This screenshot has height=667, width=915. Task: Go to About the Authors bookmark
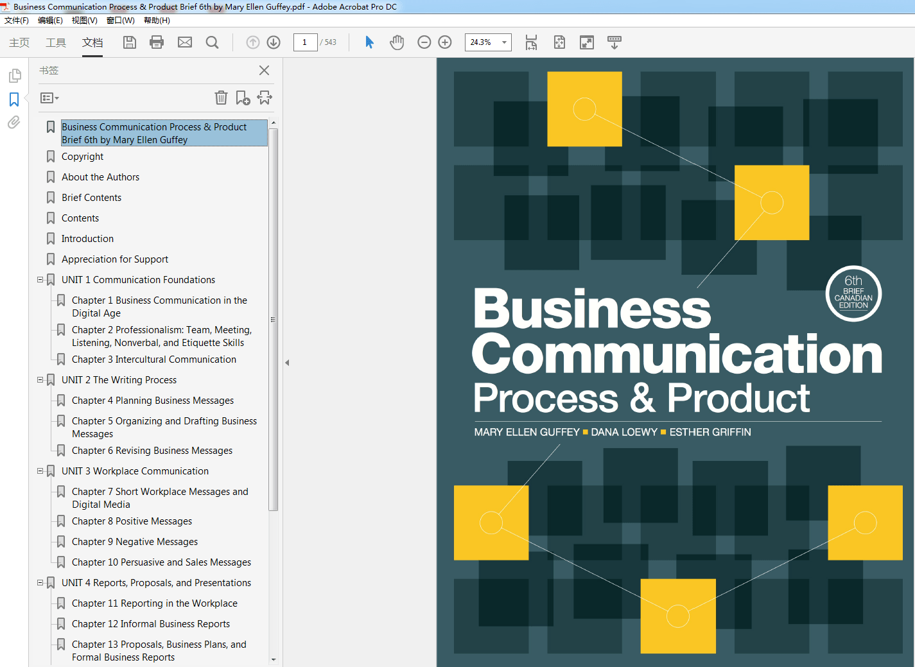coord(100,177)
